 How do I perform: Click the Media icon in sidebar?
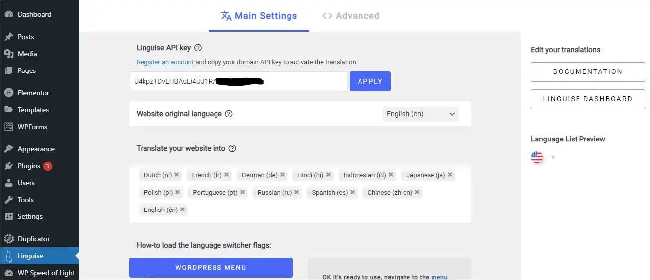click(x=8, y=54)
